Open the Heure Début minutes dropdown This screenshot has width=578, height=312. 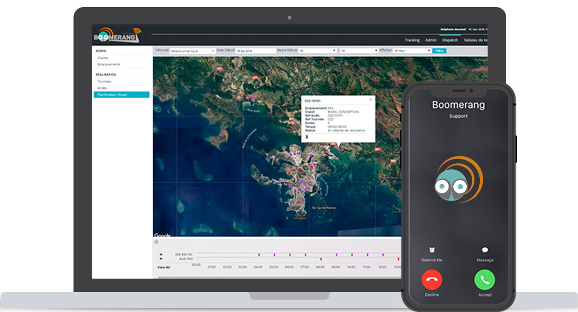[x=359, y=51]
